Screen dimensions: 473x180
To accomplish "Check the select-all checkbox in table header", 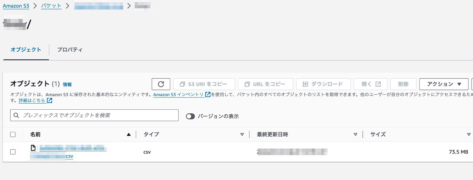I will point(13,134).
